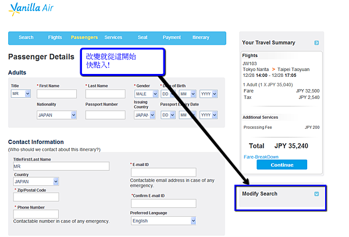Click flight number JW103 text

(250, 63)
